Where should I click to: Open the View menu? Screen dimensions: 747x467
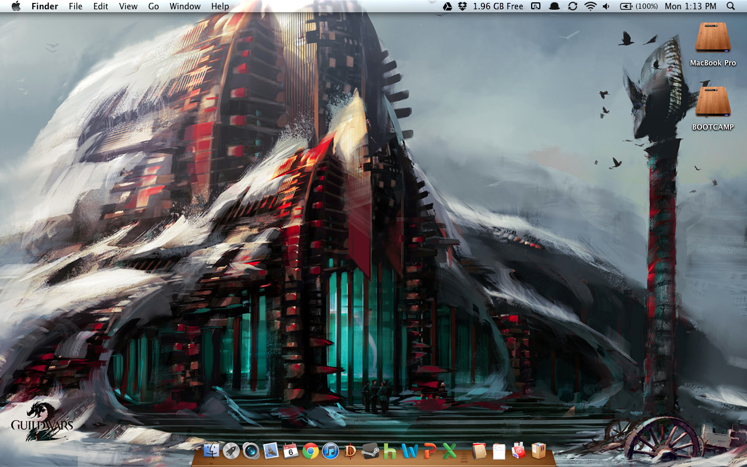click(128, 6)
